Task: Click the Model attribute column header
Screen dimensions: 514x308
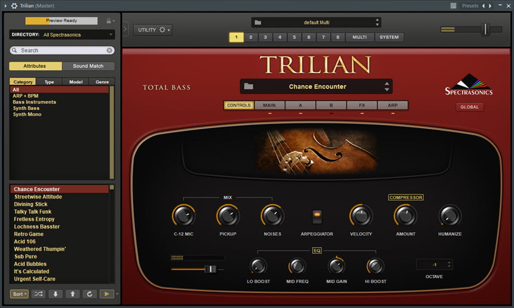Action: pos(76,82)
